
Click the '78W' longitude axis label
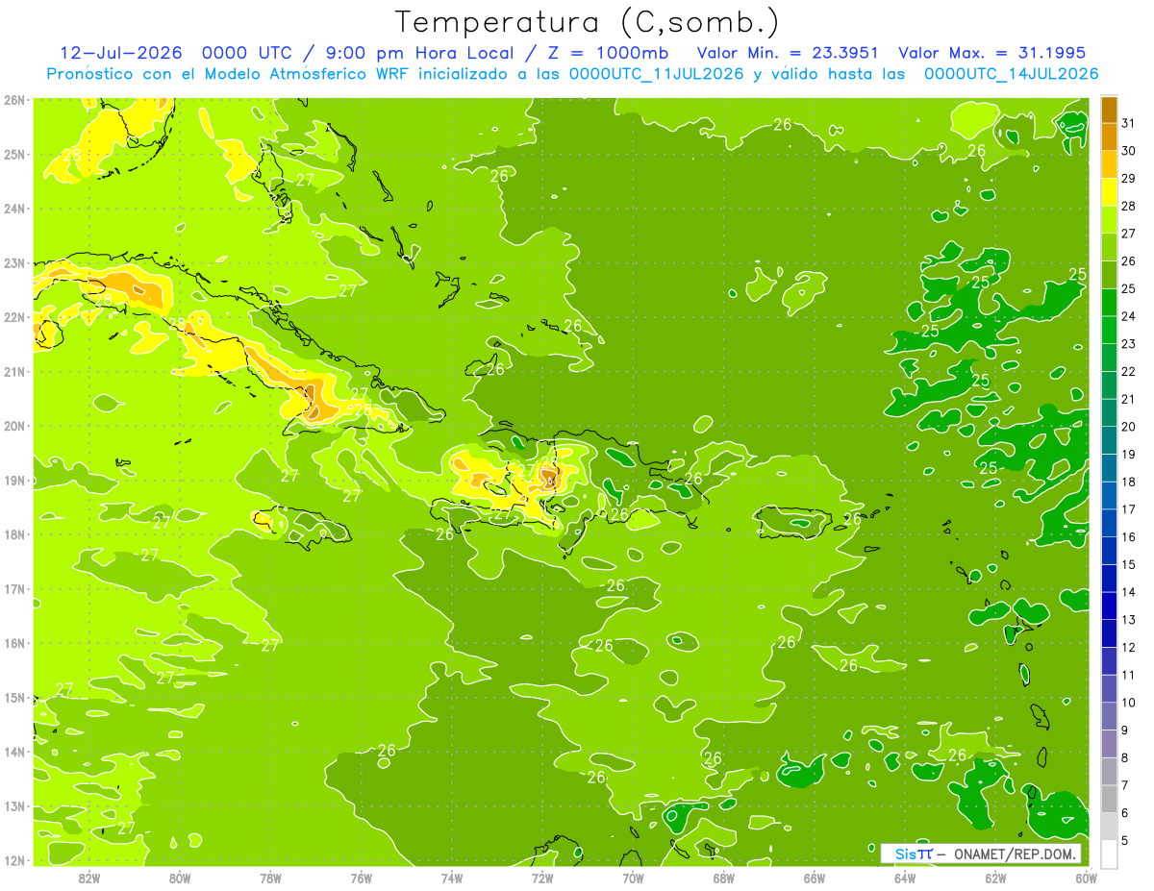(270, 878)
